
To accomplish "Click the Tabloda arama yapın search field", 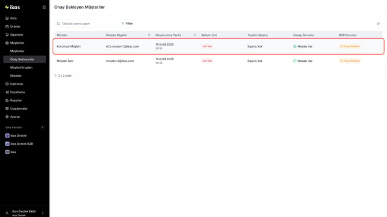I will [x=85, y=24].
